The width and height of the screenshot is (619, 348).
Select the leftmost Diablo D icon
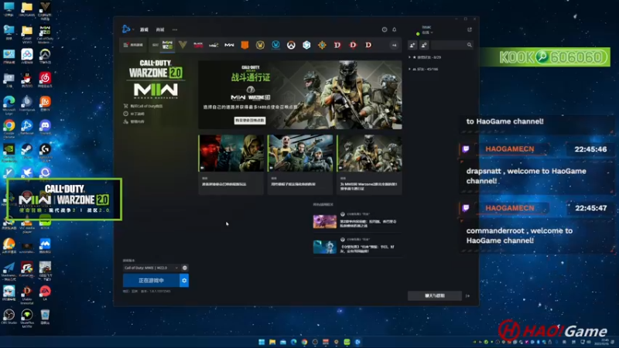click(x=337, y=45)
